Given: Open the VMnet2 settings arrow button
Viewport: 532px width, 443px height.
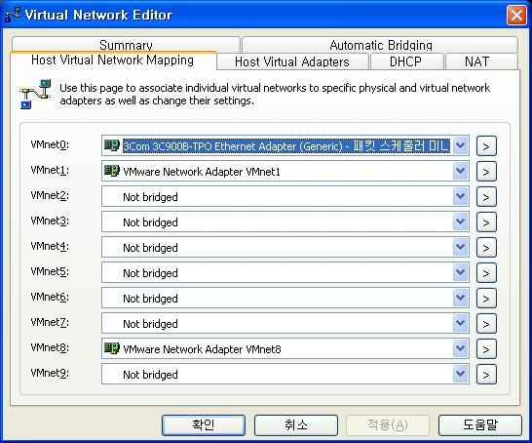Looking at the screenshot, I should (486, 197).
